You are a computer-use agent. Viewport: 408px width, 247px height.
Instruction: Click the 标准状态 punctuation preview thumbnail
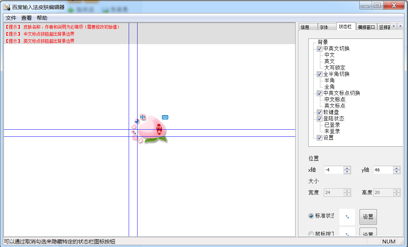[x=347, y=217]
